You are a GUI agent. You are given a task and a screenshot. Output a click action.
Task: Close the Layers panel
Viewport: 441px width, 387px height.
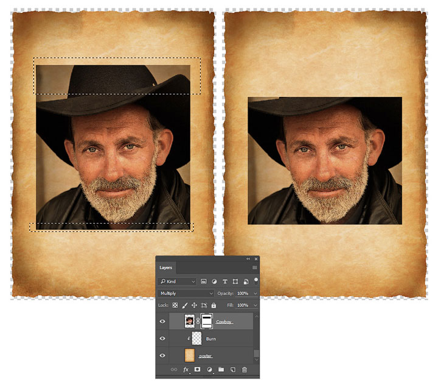[x=256, y=259]
